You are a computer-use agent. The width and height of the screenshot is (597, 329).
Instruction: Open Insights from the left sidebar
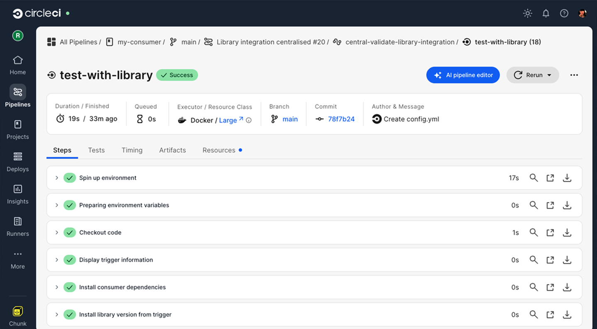[x=17, y=193]
